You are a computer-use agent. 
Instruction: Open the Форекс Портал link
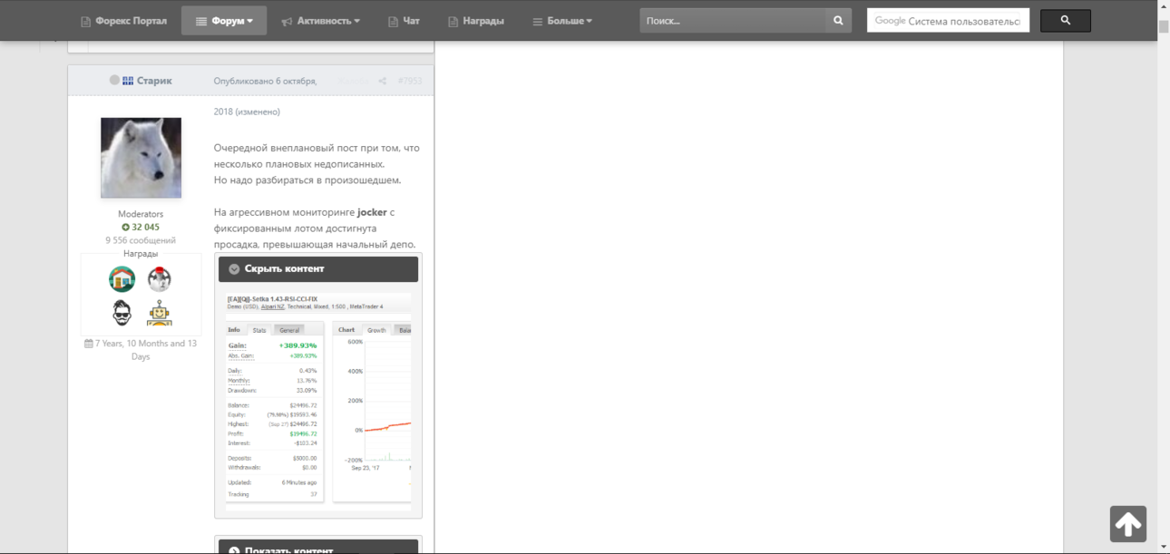click(123, 21)
